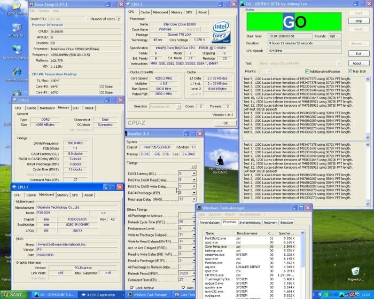Click the ORTHOS window title bar icon

243,4
